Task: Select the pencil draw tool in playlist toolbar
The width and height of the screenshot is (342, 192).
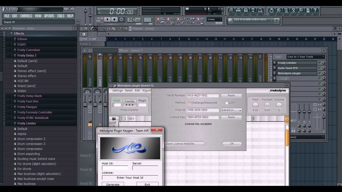Action: click(92, 29)
